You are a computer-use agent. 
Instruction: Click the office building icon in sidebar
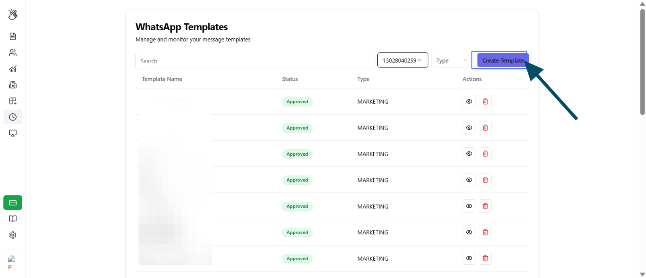[13, 85]
